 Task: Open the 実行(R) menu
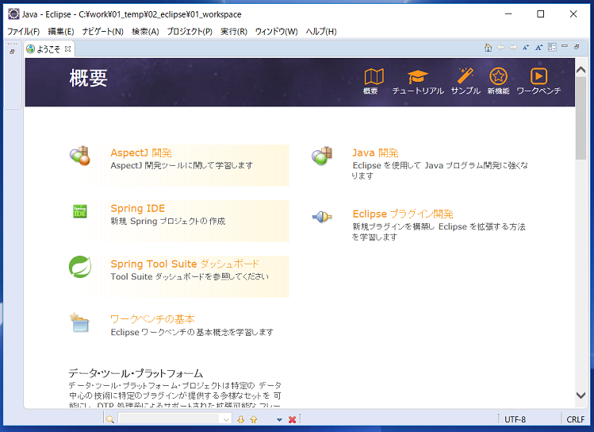[234, 32]
